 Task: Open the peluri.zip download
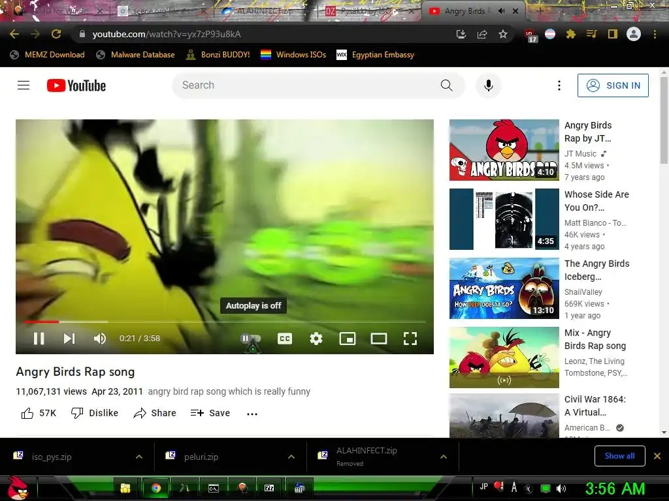pos(201,457)
